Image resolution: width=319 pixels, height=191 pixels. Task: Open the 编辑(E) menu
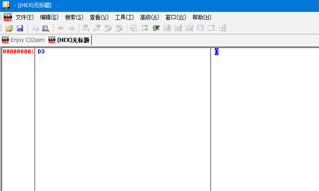point(49,17)
